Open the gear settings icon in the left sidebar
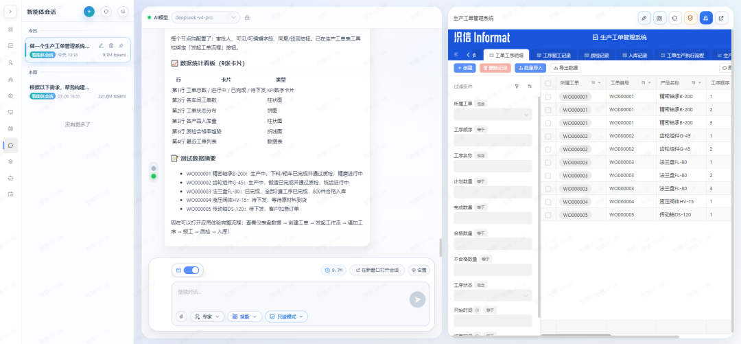 pos(10,95)
